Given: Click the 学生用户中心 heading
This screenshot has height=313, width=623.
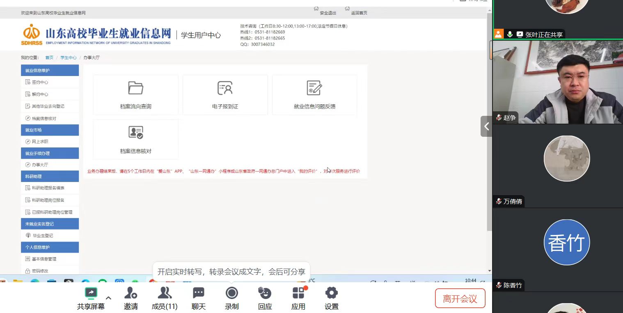Looking at the screenshot, I should tap(201, 35).
